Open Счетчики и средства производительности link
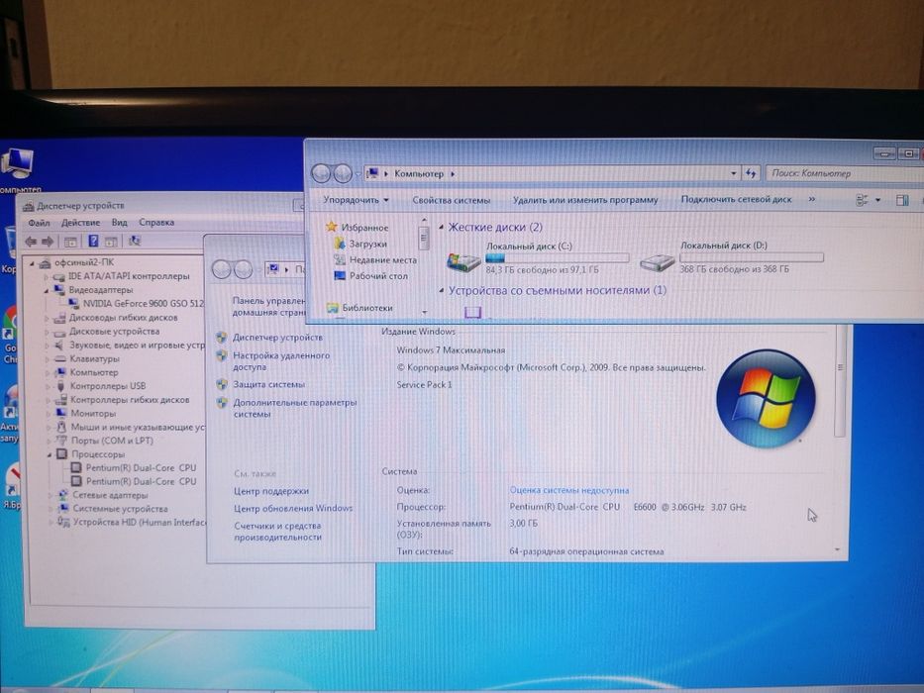Image resolution: width=924 pixels, height=693 pixels. (277, 532)
